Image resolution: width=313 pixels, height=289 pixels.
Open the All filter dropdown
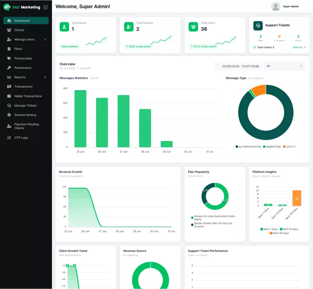285,66
